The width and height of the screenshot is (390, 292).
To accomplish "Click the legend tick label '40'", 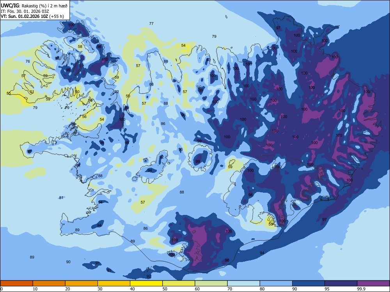I will pos(133,289).
